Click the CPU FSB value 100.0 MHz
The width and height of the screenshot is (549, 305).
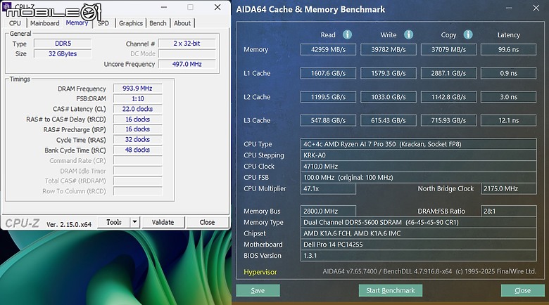coord(418,178)
